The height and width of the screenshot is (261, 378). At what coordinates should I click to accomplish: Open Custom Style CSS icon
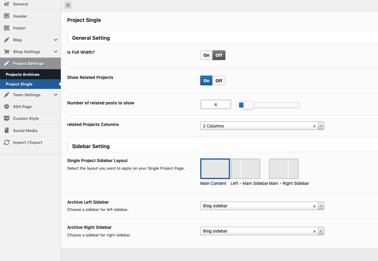pos(6,118)
